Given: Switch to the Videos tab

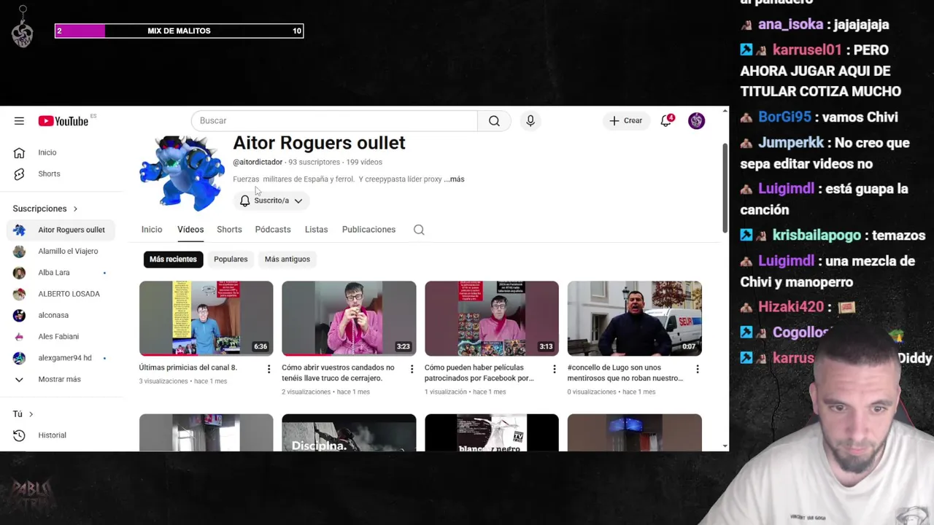Looking at the screenshot, I should (190, 230).
